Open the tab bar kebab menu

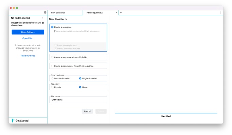click(221, 12)
